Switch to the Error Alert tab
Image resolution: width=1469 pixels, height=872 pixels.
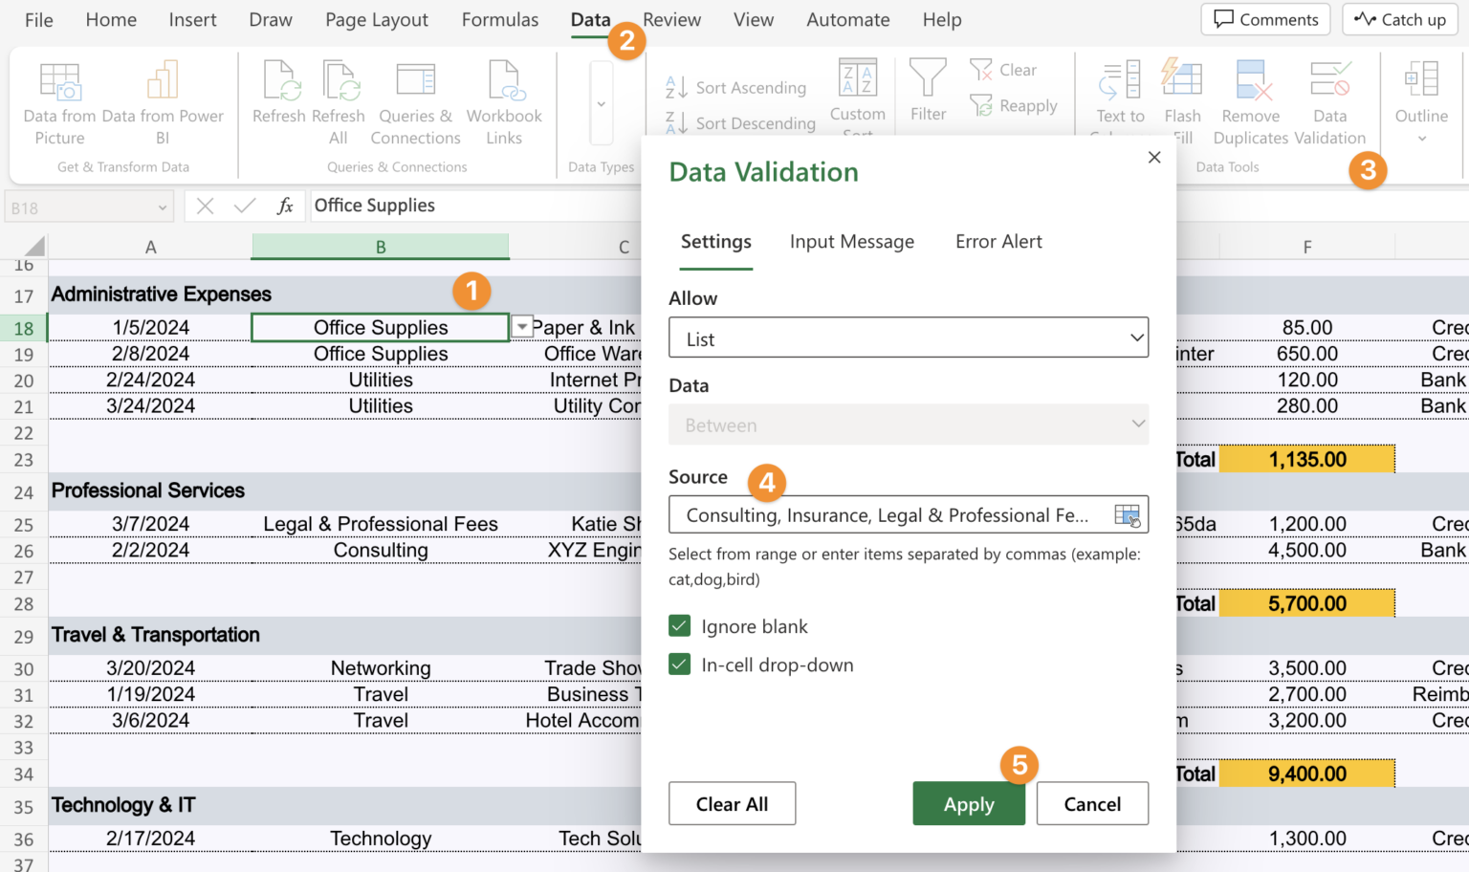tap(998, 242)
